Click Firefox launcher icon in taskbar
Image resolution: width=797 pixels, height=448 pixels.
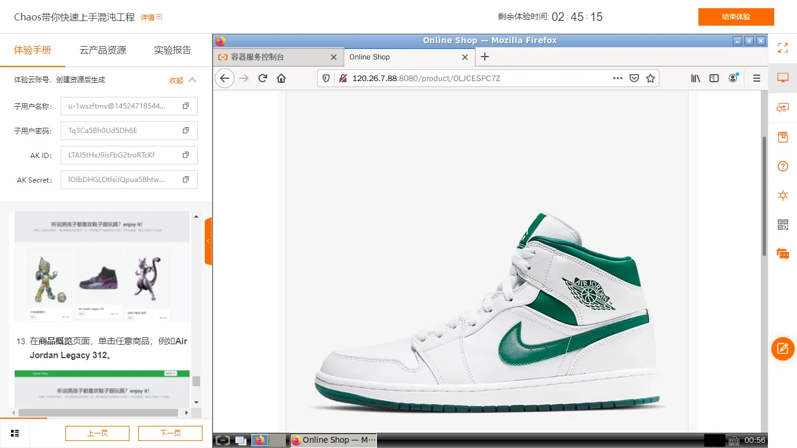tap(260, 440)
